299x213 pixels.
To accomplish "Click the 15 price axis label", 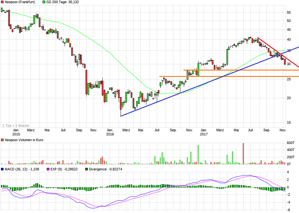I will click(x=289, y=122).
